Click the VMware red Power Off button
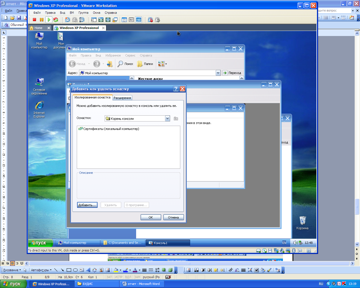The width and height of the screenshot is (360, 288). (35, 20)
